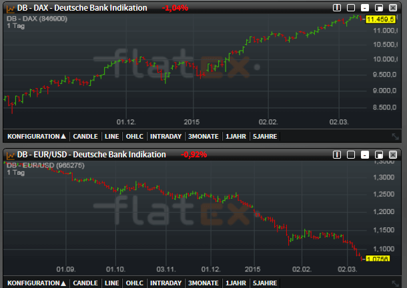Click the EUR/USD current price label 1,0756

click(x=378, y=259)
